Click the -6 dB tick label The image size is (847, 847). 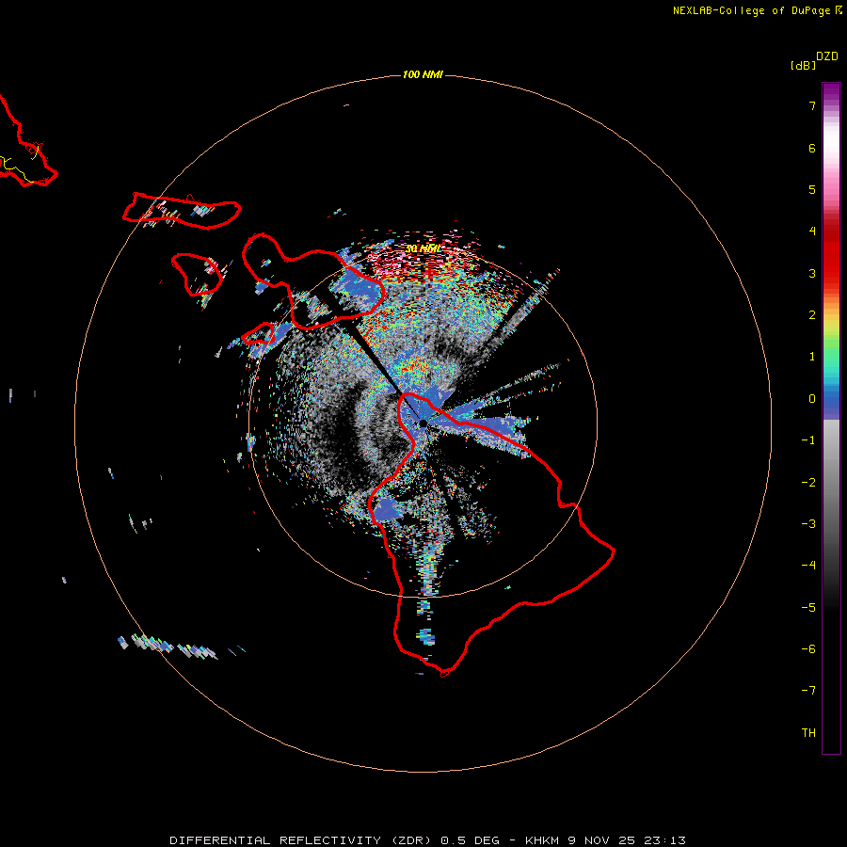(x=808, y=649)
